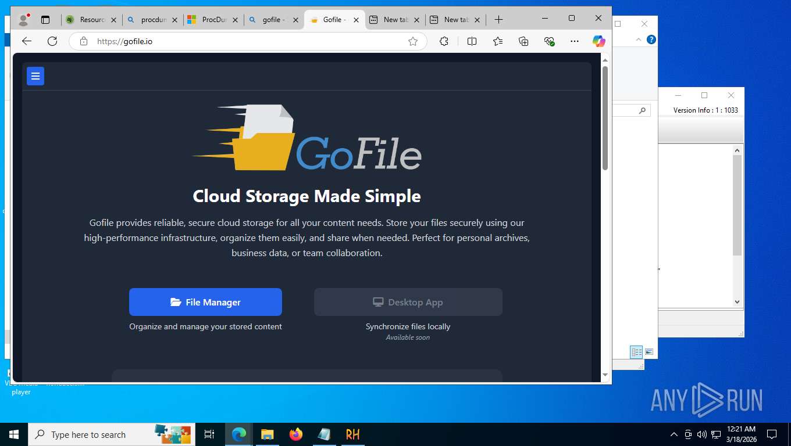Open File Explorer from taskbar
This screenshot has height=446, width=791.
coord(267,434)
